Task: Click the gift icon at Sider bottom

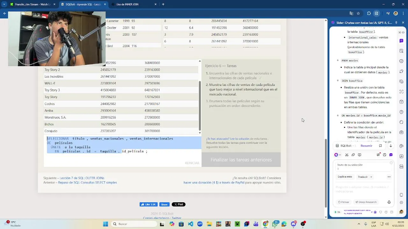Action: (375, 212)
